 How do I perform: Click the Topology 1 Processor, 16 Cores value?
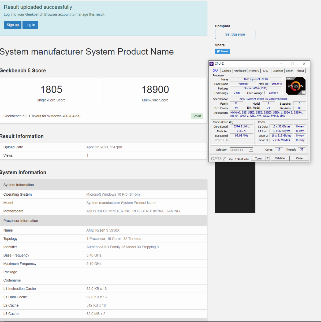[x=114, y=239]
